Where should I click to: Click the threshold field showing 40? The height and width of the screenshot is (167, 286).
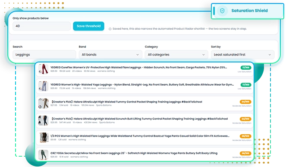tap(41, 26)
